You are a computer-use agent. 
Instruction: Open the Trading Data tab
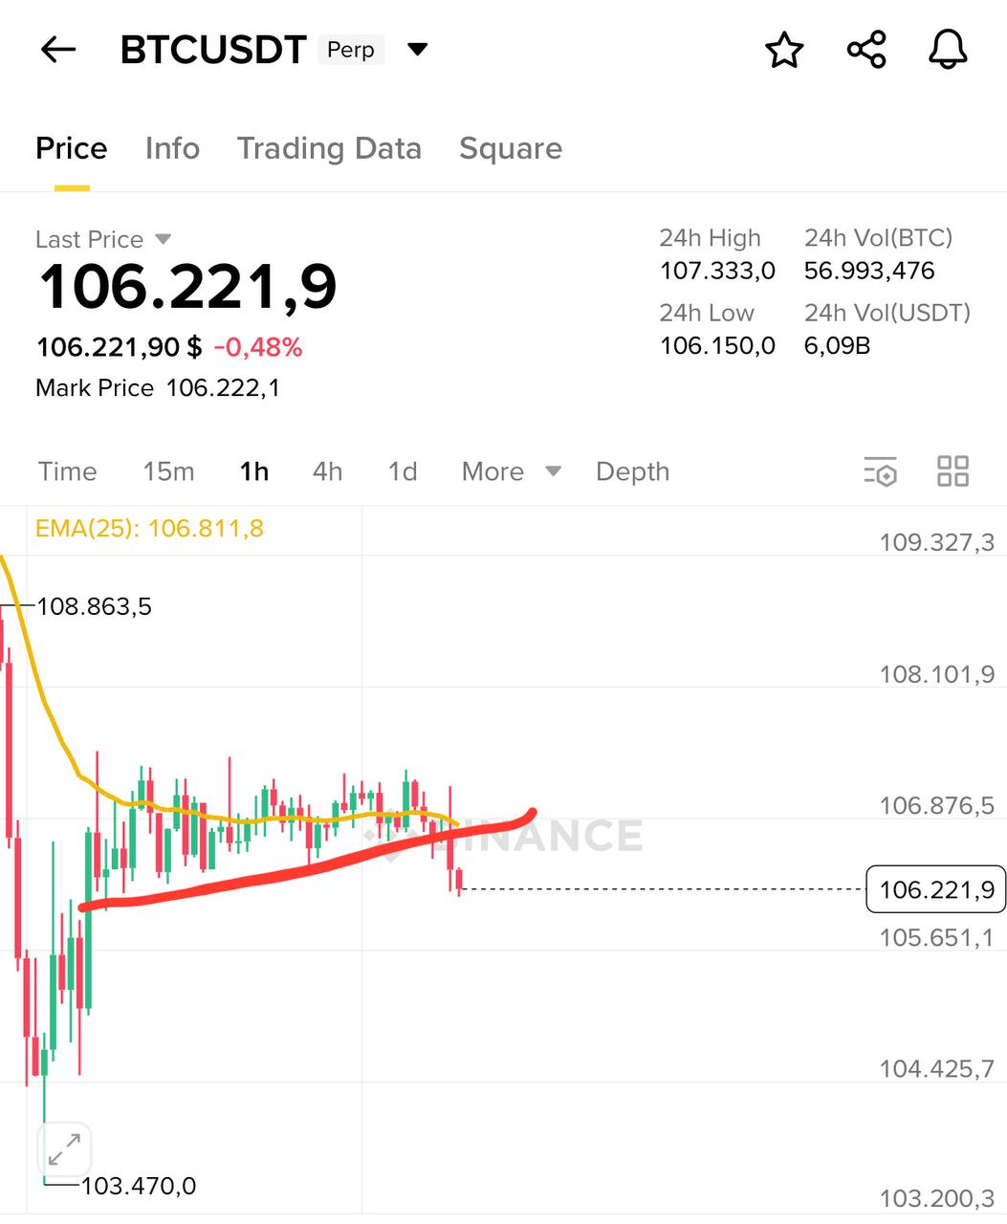[x=329, y=149]
